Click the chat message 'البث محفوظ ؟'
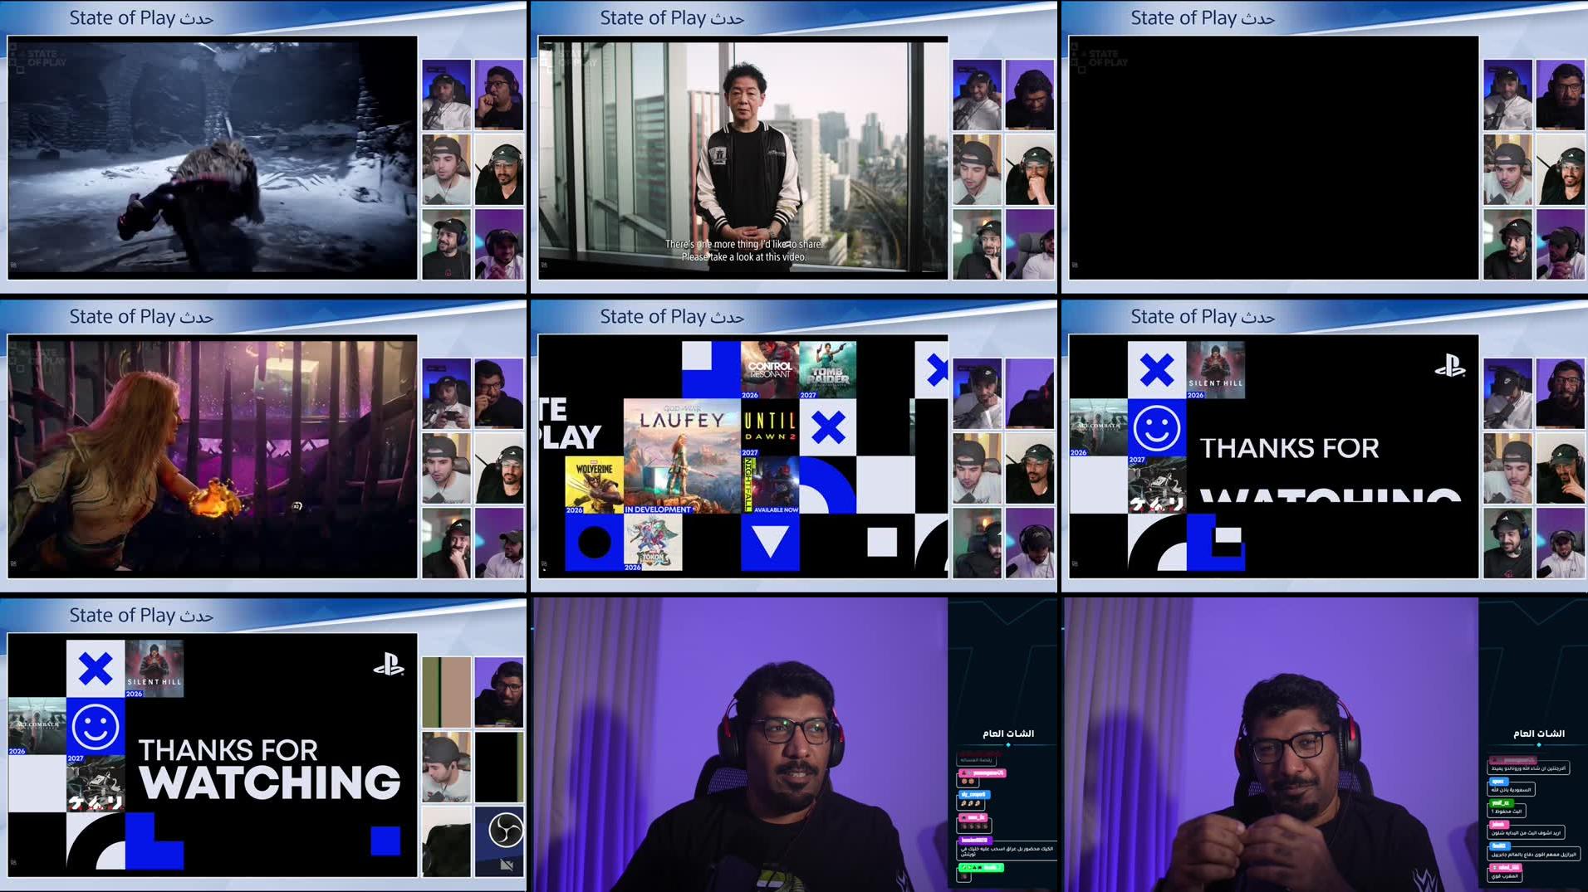This screenshot has width=1588, height=892. (x=1507, y=811)
